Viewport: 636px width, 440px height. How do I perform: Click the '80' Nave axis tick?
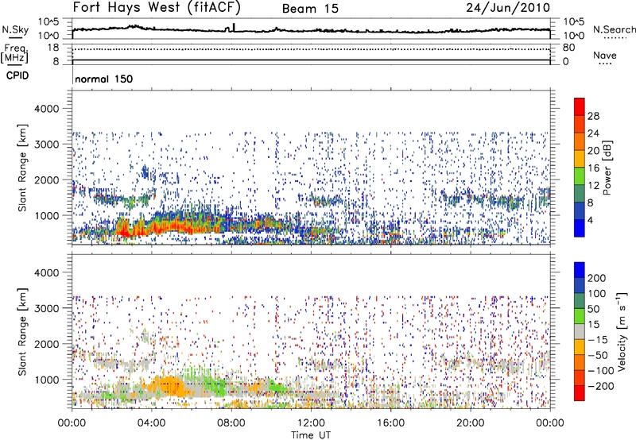[x=568, y=48]
